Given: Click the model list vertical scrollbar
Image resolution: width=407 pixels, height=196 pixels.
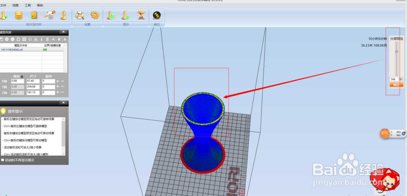Looking at the screenshot, I should coord(66,58).
